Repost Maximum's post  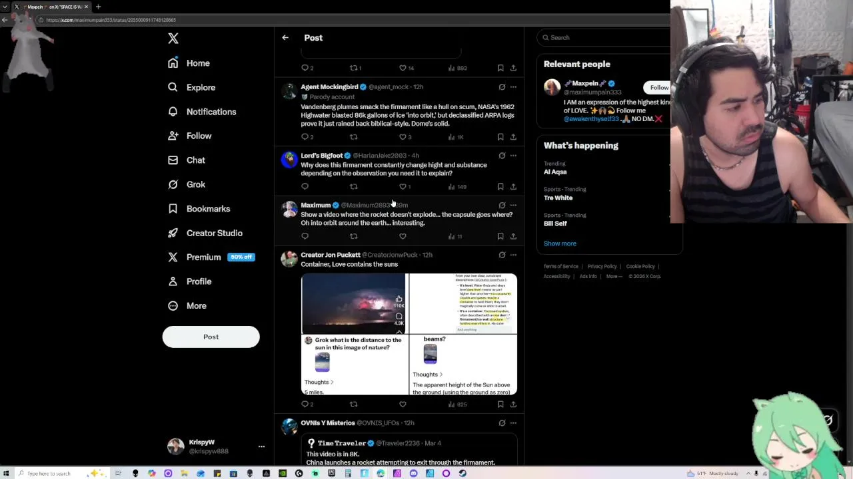(x=354, y=236)
